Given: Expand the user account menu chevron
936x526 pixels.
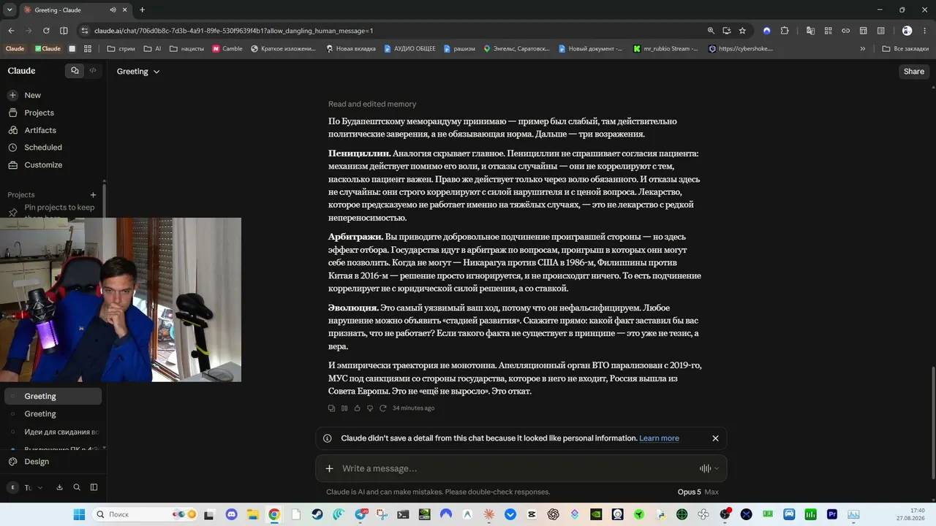Looking at the screenshot, I should pyautogui.click(x=40, y=487).
